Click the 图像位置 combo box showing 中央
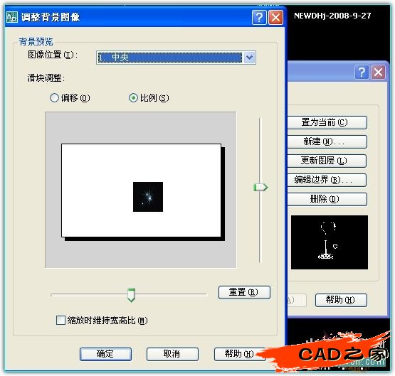 [176, 58]
